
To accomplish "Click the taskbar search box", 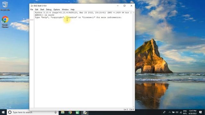I will pyautogui.click(x=33, y=112).
